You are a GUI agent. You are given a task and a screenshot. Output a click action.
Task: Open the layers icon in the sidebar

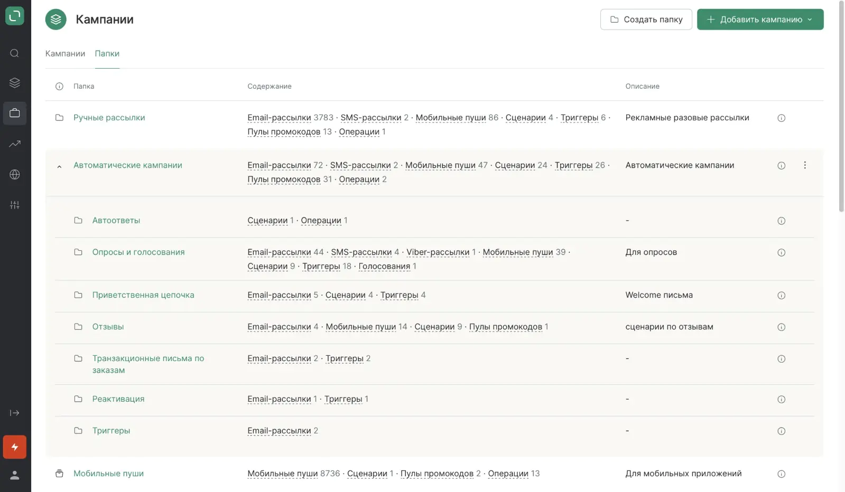click(x=15, y=83)
